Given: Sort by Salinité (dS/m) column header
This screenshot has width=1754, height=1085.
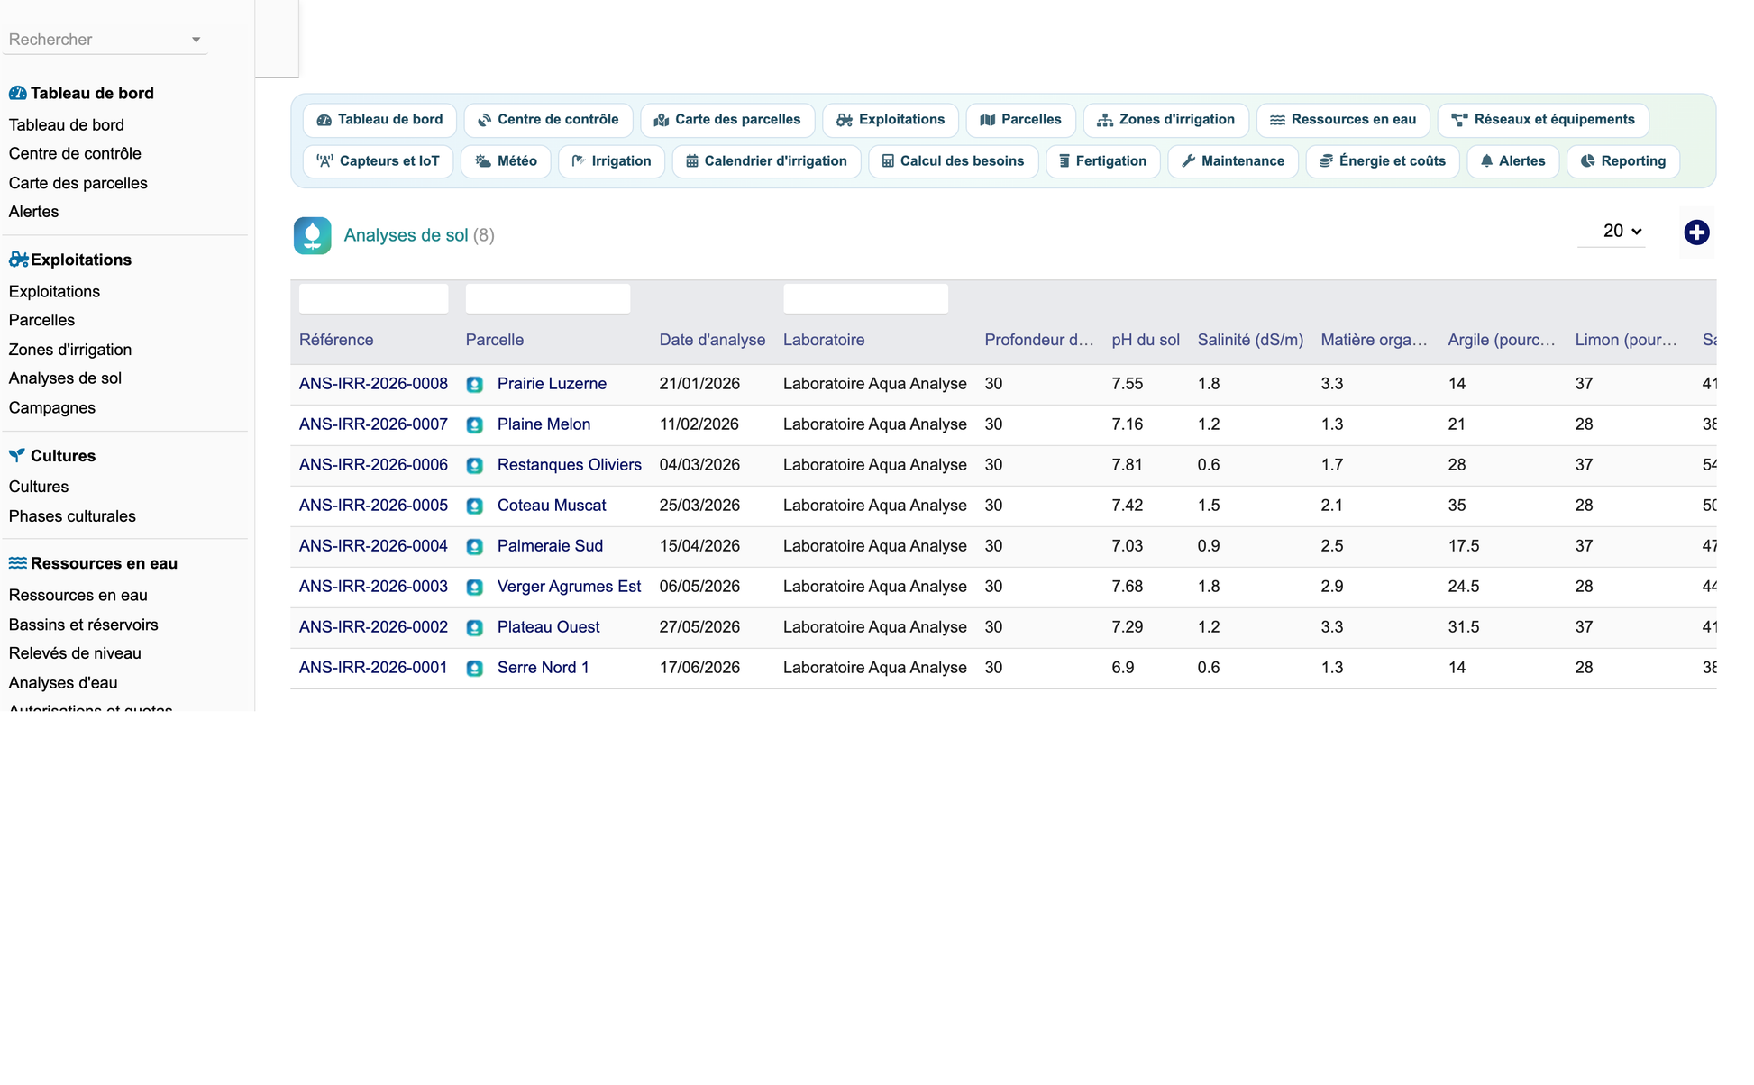Looking at the screenshot, I should pos(1250,341).
